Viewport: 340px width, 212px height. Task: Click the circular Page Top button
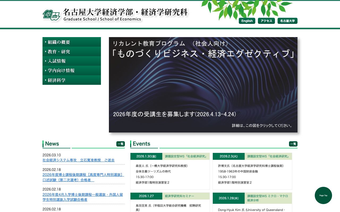pos(323,196)
